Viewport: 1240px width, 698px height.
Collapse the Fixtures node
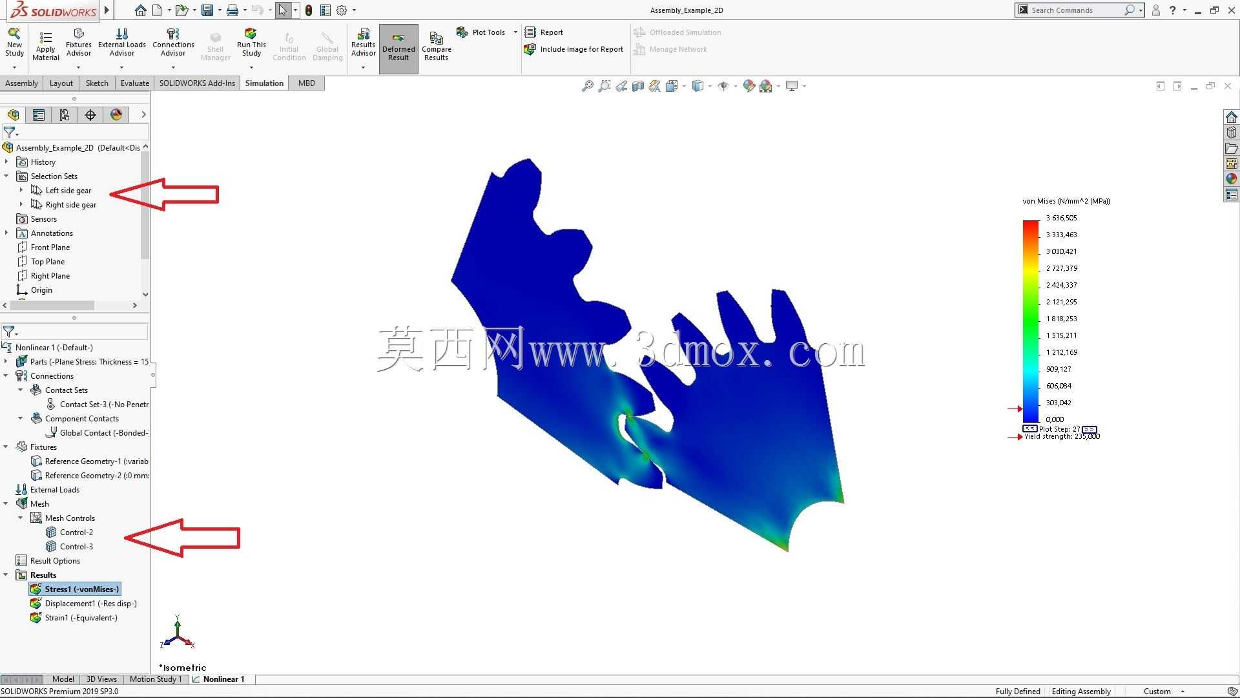(x=6, y=447)
